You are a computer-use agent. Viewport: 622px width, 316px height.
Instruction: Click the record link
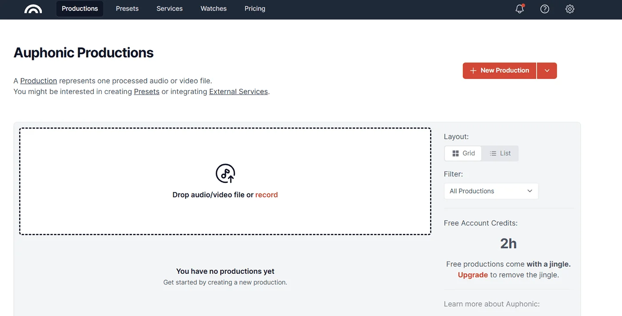(267, 195)
